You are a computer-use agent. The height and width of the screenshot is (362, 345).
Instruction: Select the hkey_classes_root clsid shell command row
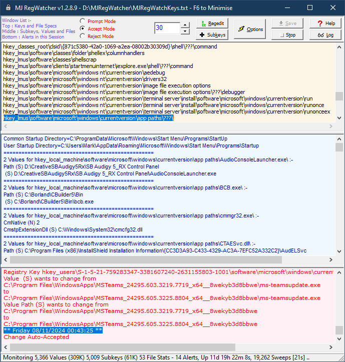click(110, 46)
